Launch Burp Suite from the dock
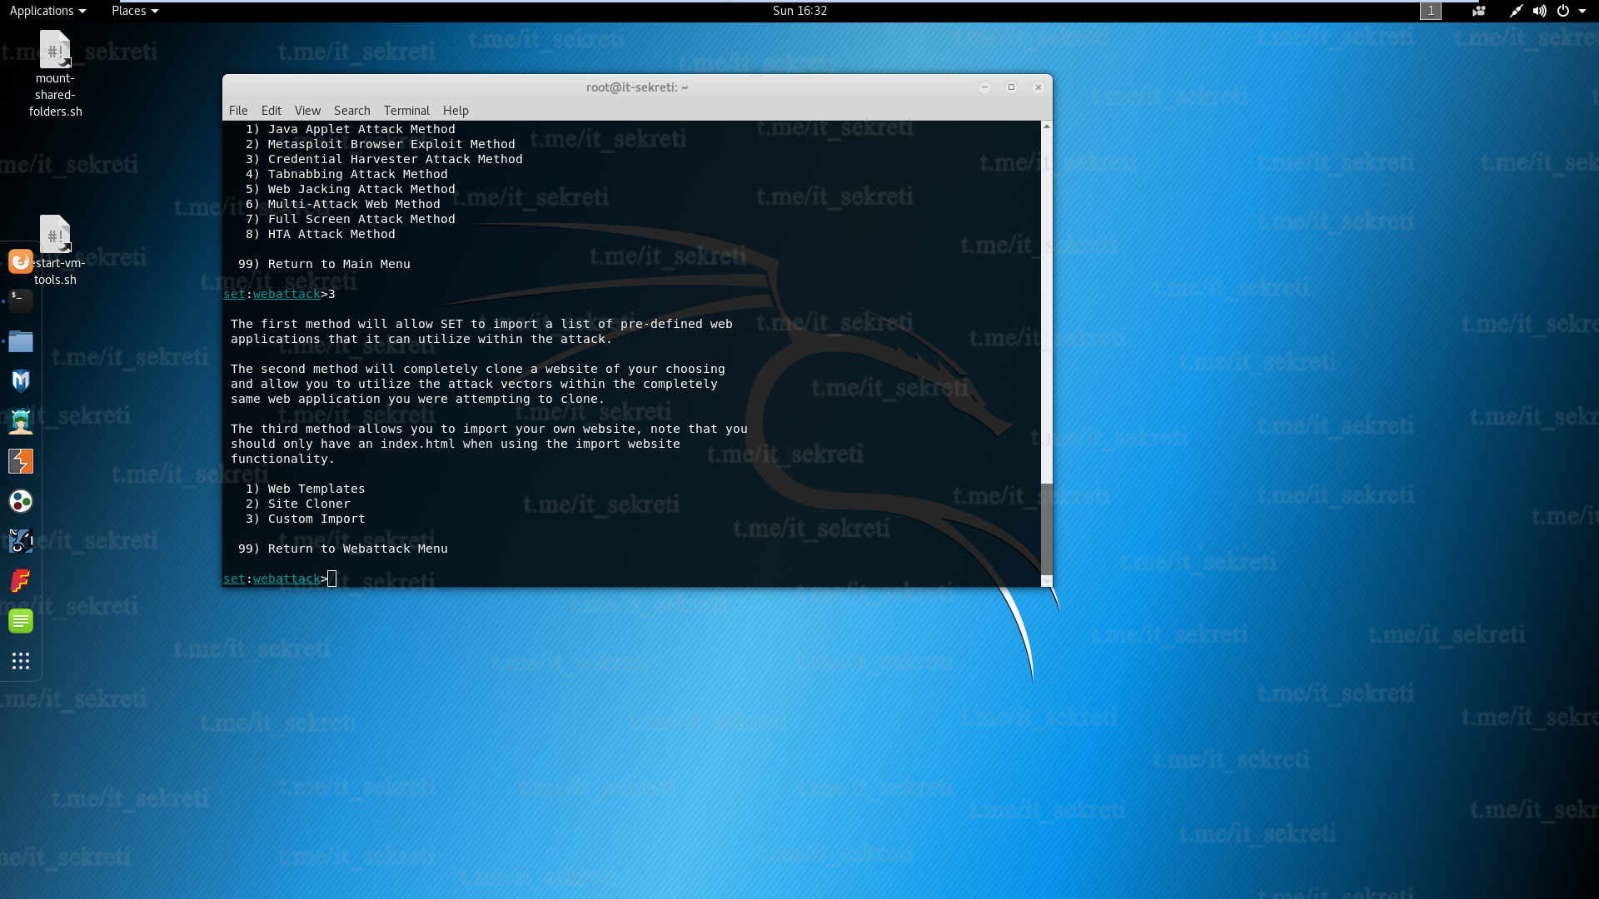Viewport: 1599px width, 899px height. click(x=21, y=461)
